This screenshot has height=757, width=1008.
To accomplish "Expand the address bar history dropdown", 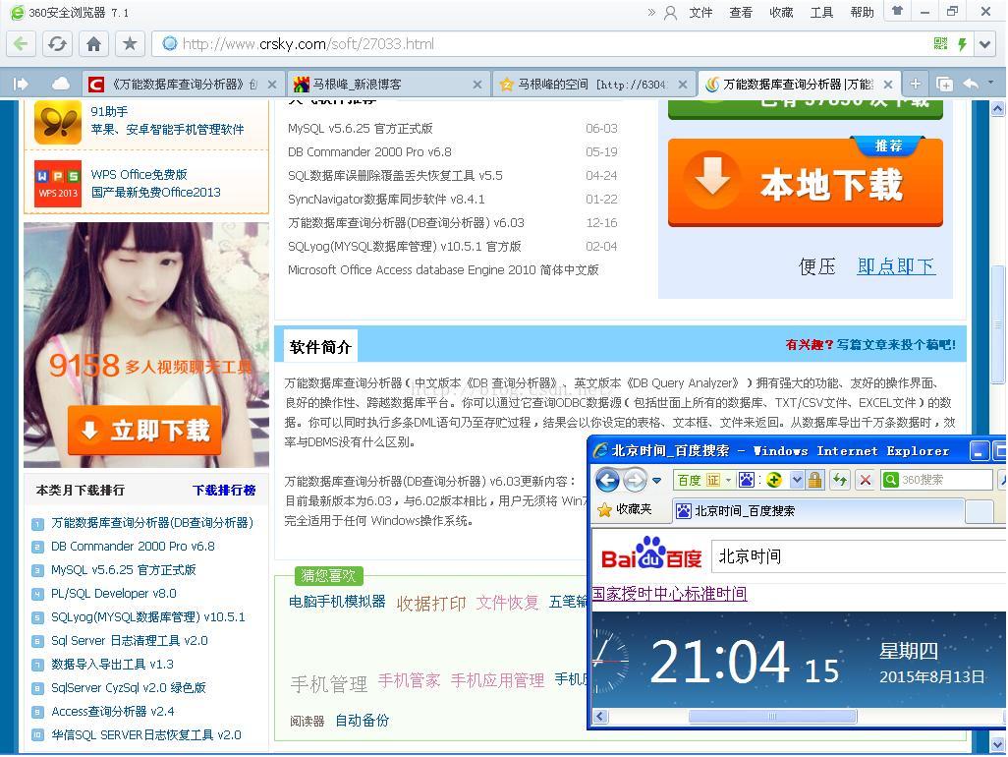I will pos(984,43).
